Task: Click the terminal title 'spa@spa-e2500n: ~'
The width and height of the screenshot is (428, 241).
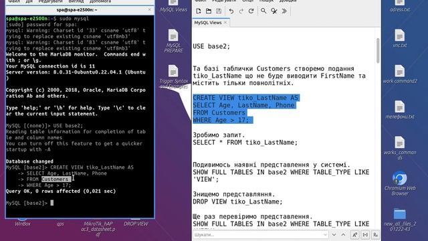Action: (x=77, y=10)
